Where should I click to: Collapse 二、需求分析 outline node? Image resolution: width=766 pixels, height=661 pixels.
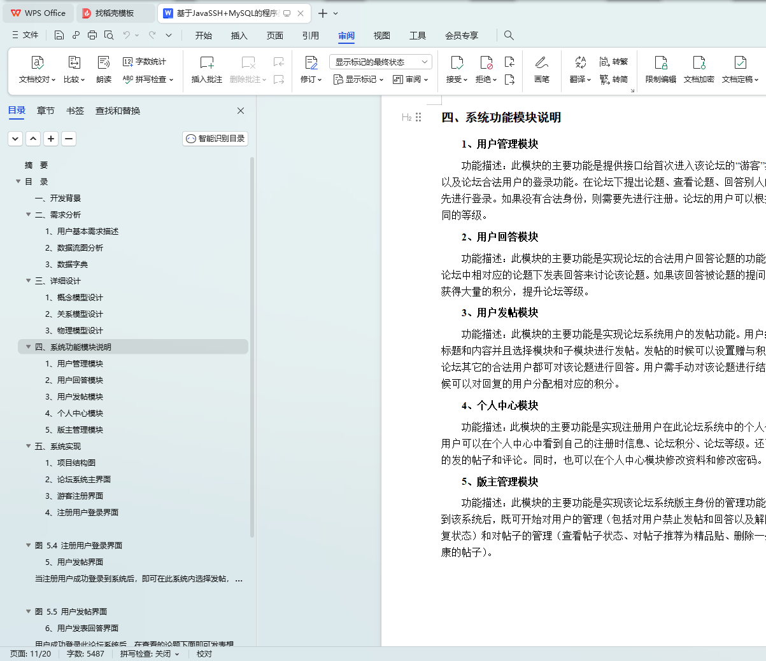coord(29,214)
